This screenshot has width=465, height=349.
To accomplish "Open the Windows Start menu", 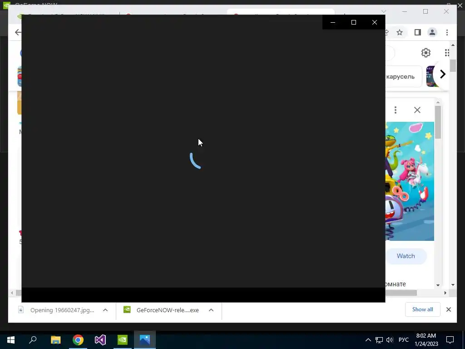I will pyautogui.click(x=11, y=340).
